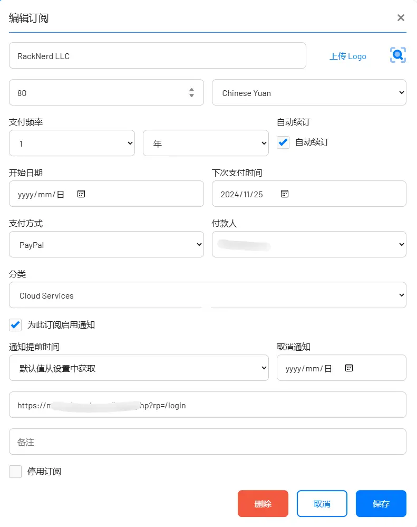
Task: Open the Cloud Services category dropdown
Action: 207,295
